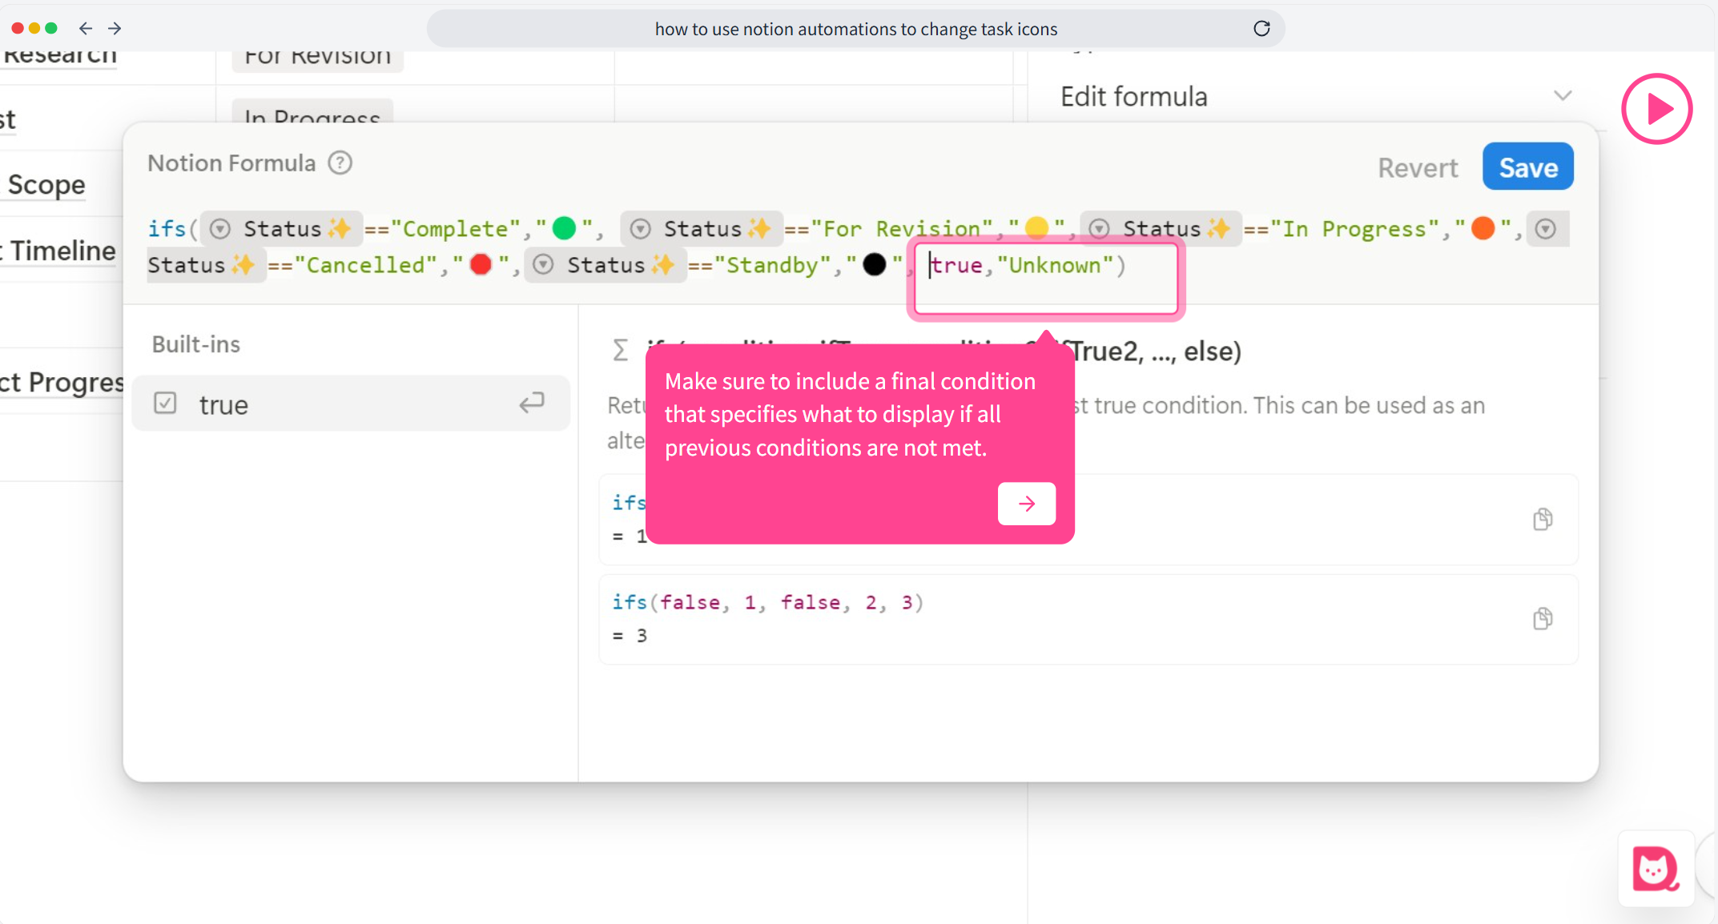
Task: Click Status token before "For Revision"
Action: [x=701, y=228]
